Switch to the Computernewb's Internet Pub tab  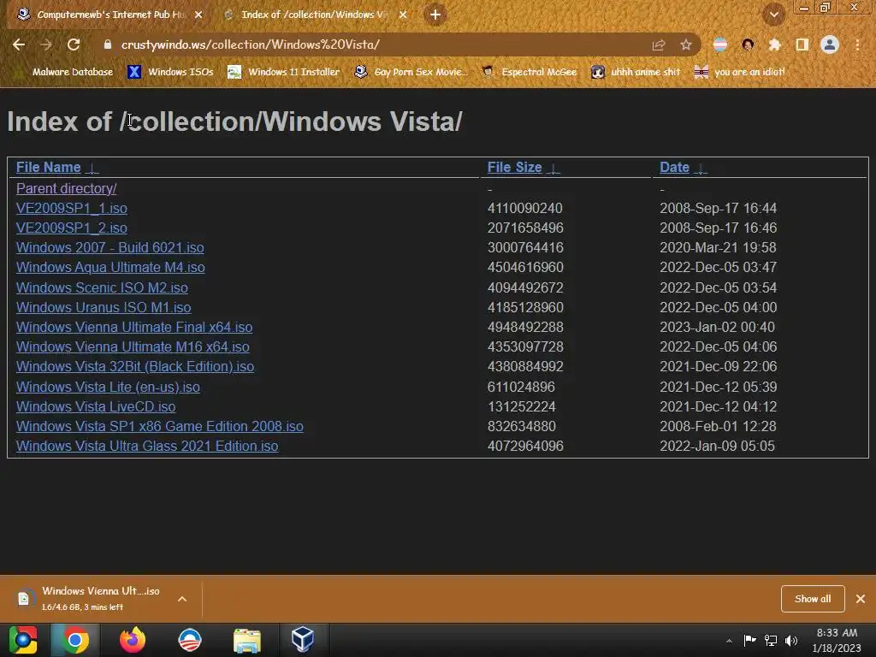110,15
